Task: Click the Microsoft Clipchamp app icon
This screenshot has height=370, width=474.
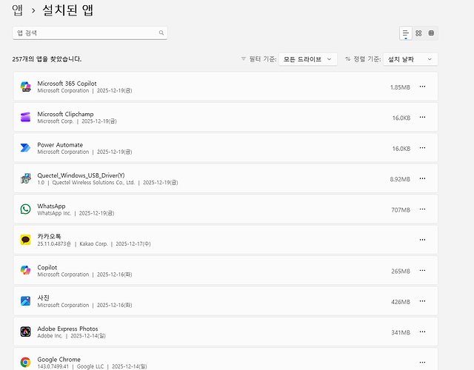Action: [x=25, y=117]
